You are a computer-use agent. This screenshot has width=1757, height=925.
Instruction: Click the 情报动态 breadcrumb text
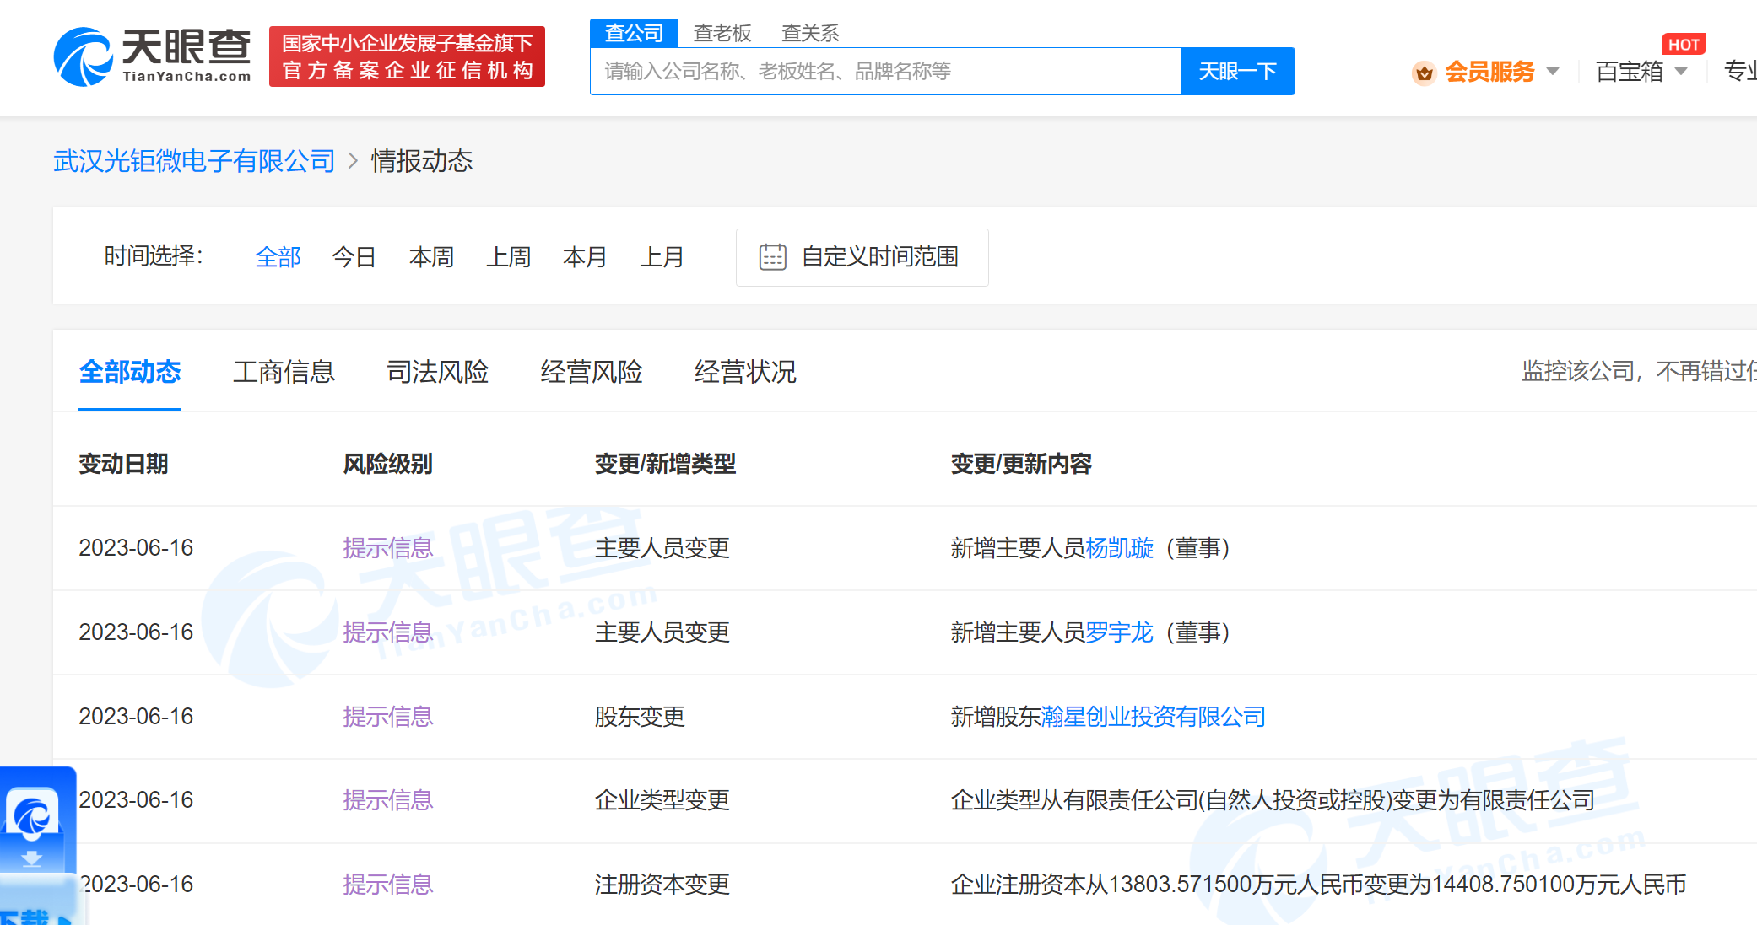(x=422, y=161)
